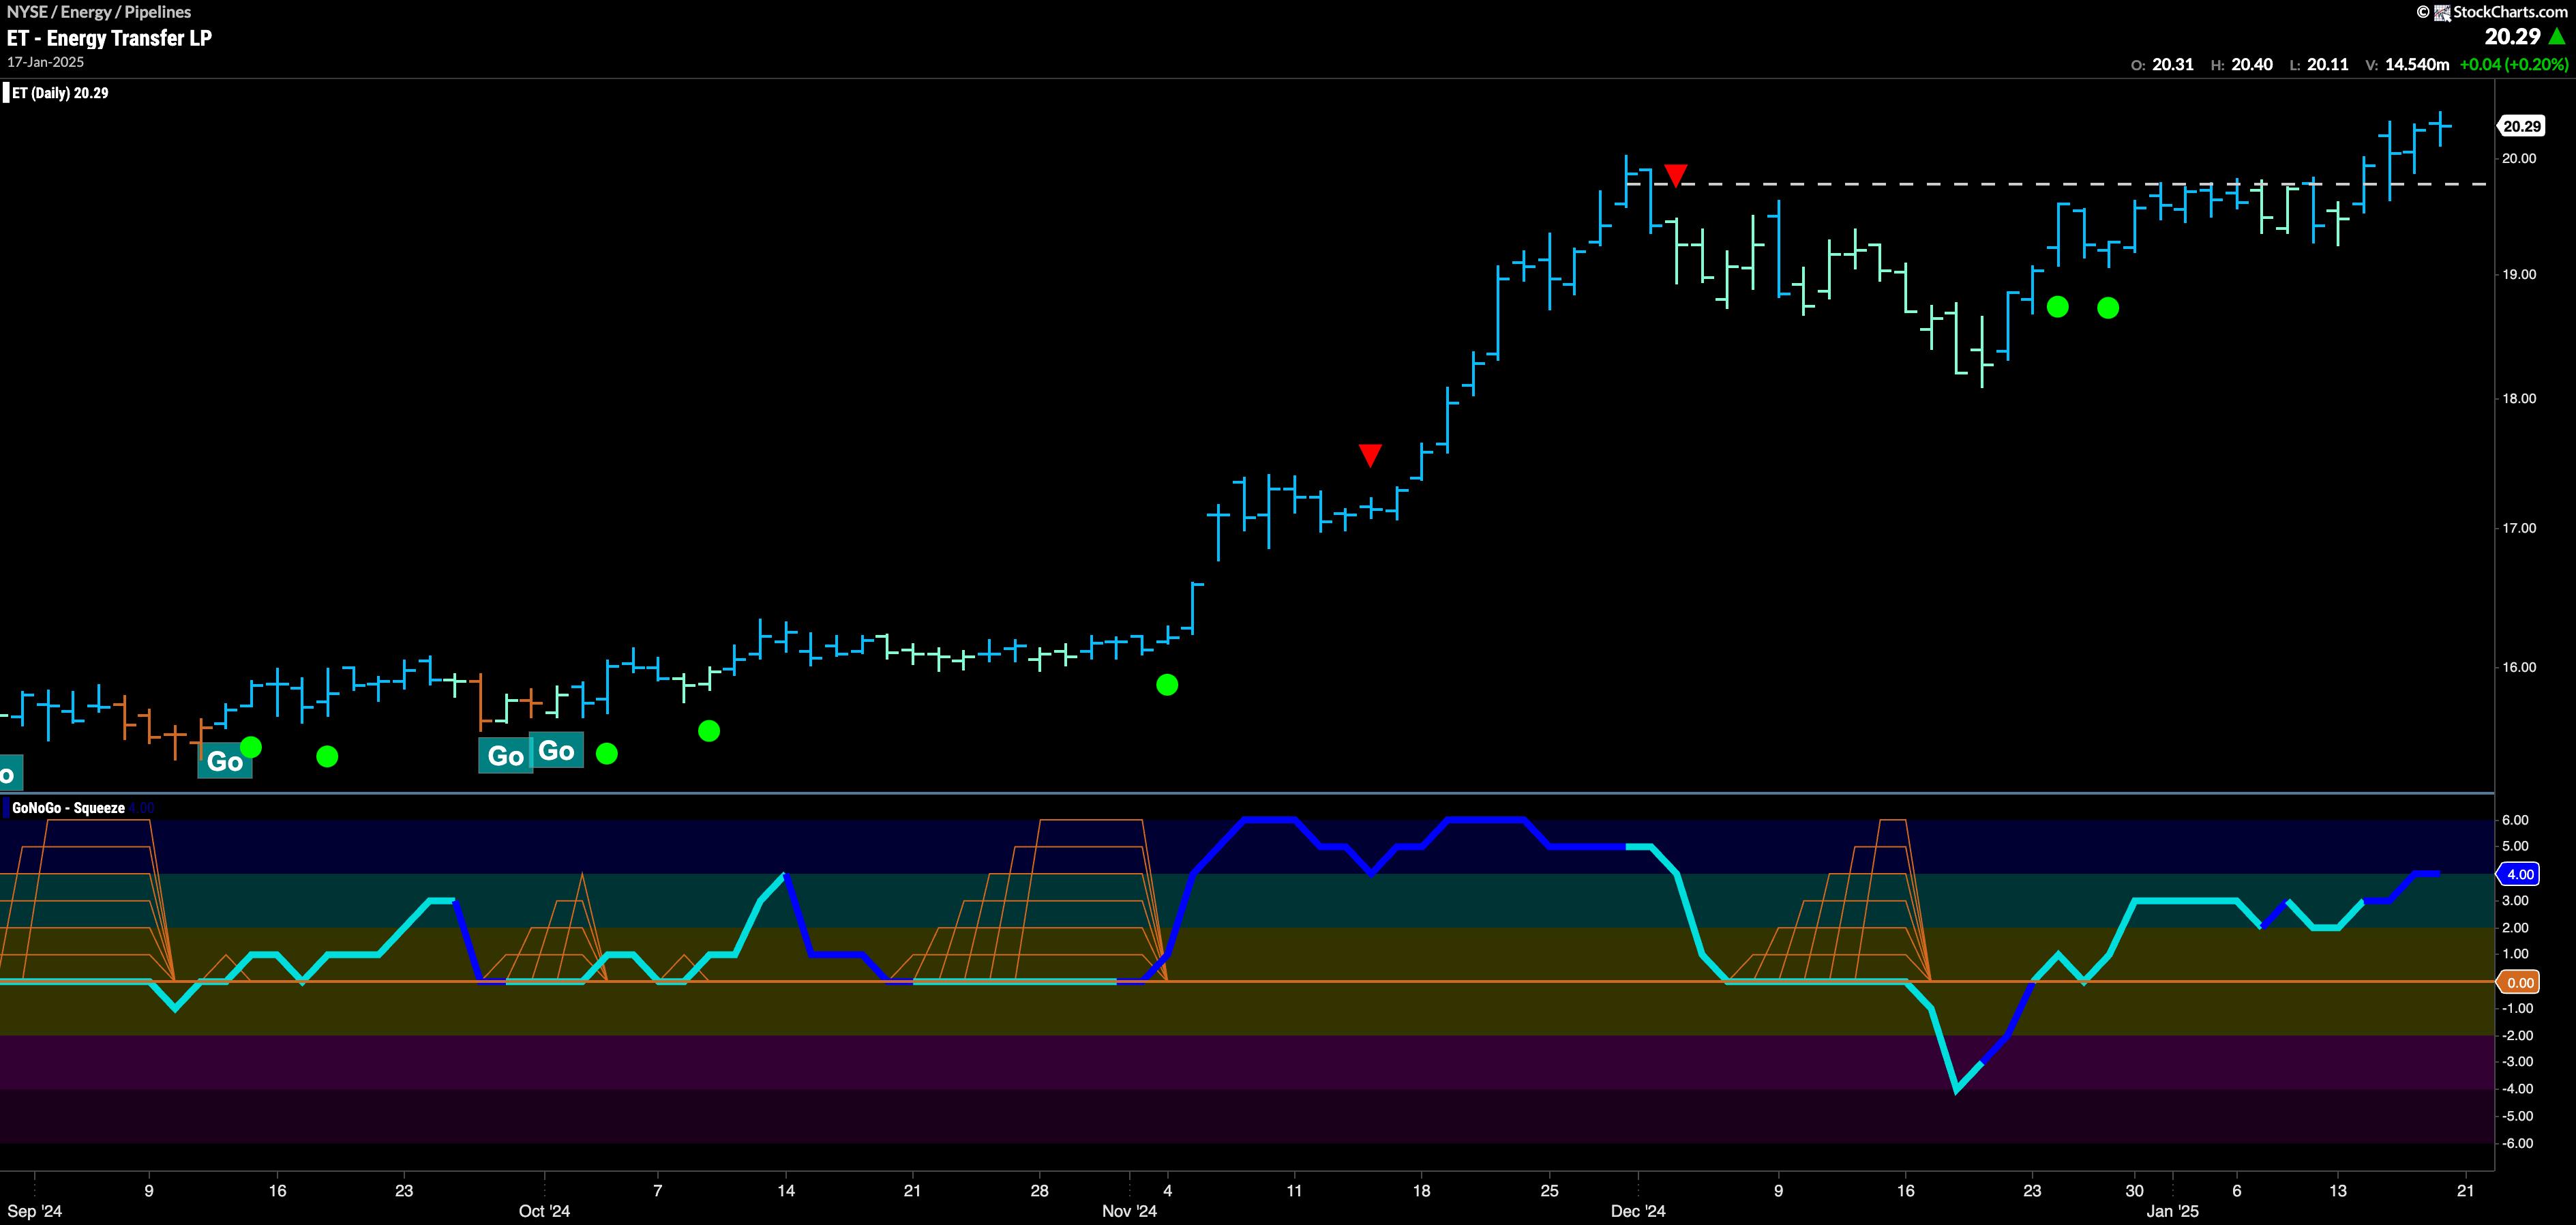This screenshot has height=1225, width=2576.
Task: Click the 28 date tick in October
Action: click(1040, 1190)
